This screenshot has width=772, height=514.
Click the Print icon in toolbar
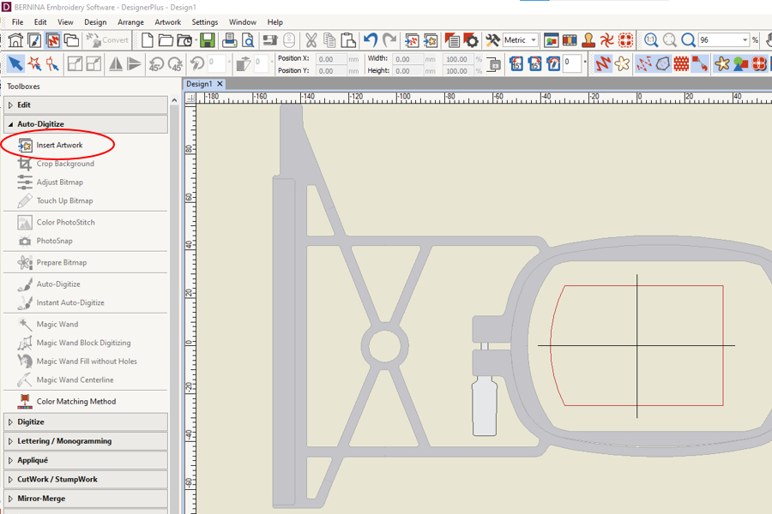click(230, 40)
